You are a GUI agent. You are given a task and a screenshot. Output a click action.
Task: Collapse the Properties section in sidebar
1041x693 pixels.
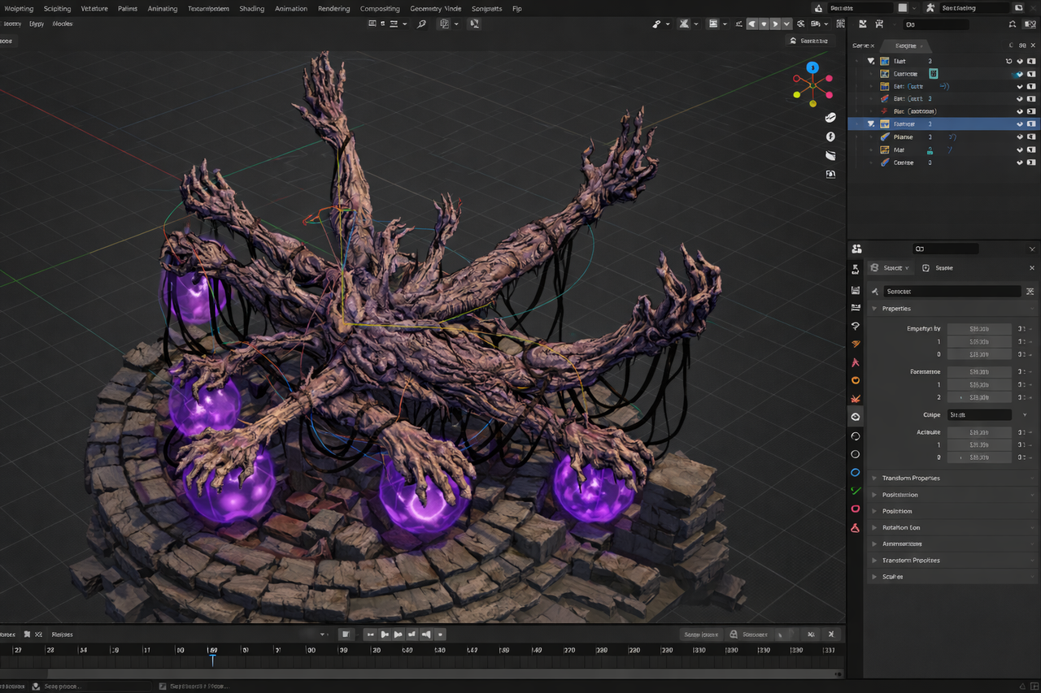coord(875,309)
